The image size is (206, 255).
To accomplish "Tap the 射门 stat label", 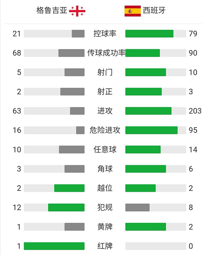I will (105, 72).
